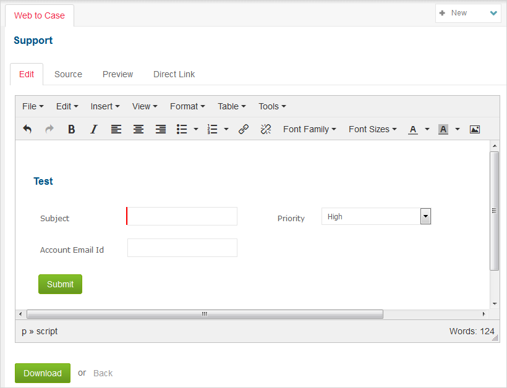Undo the last editor action
The image size is (507, 388).
coord(27,129)
